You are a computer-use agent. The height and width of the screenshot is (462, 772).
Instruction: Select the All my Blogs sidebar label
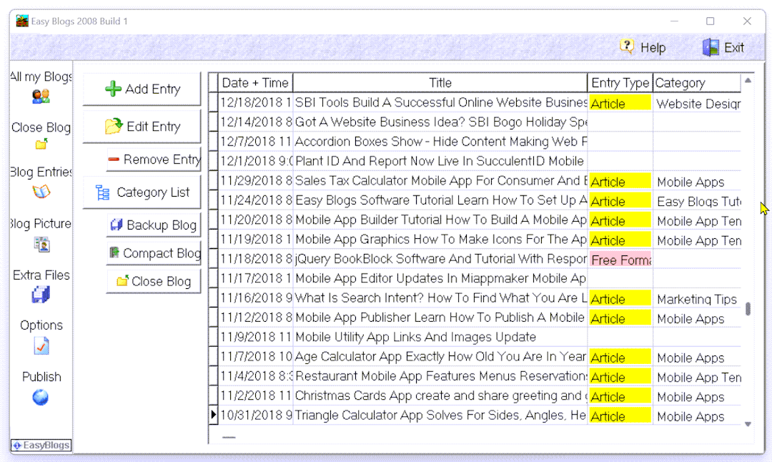click(x=41, y=77)
